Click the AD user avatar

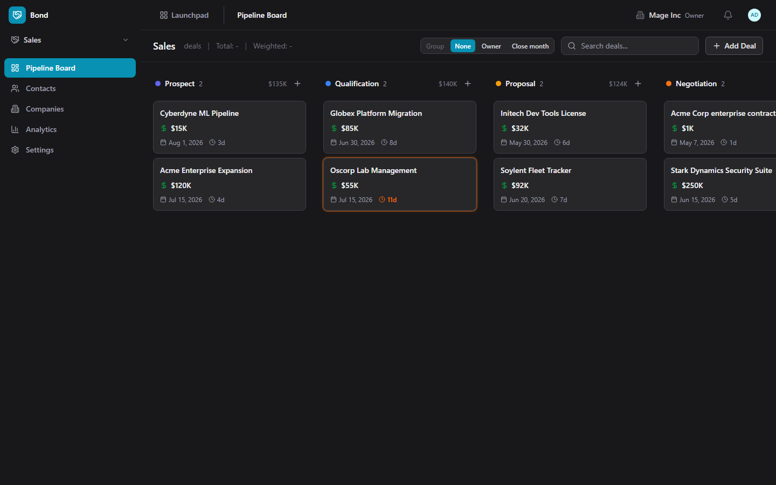coord(754,15)
